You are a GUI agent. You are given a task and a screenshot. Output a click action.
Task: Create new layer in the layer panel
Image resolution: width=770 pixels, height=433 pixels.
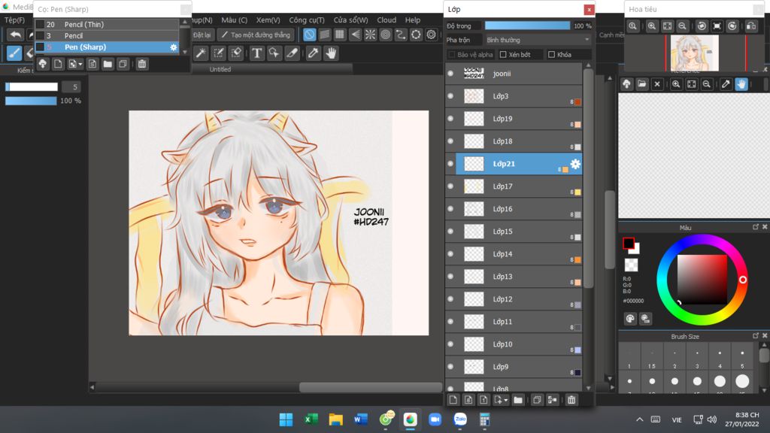[453, 400]
